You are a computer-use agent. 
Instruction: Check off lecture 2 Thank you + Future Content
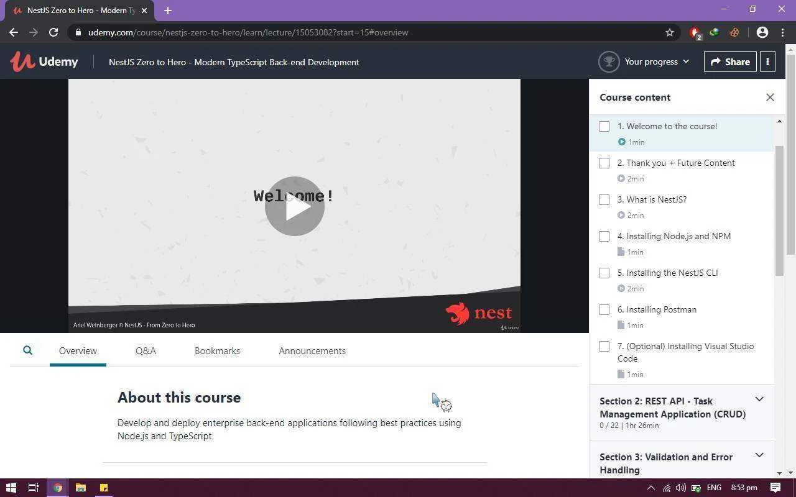[604, 163]
